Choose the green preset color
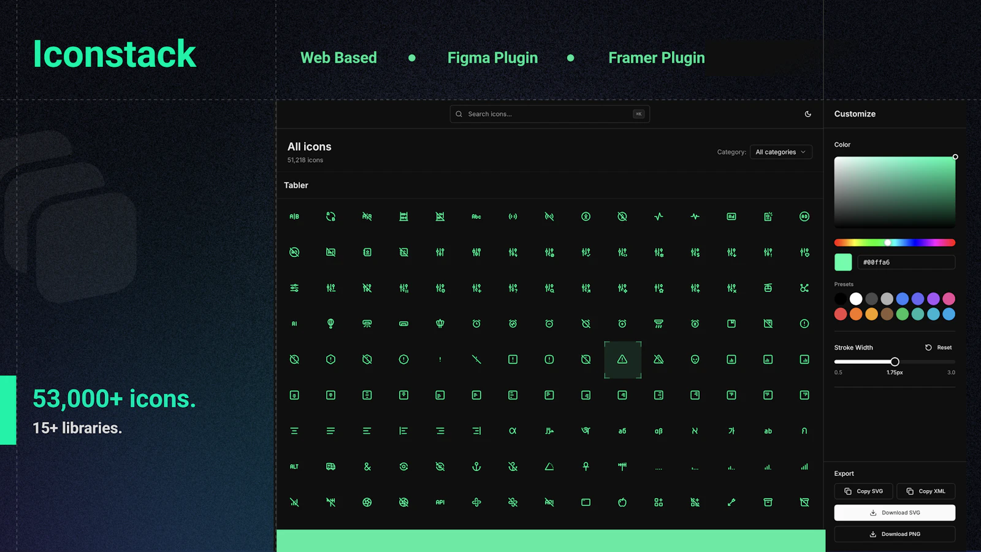 pos(903,314)
